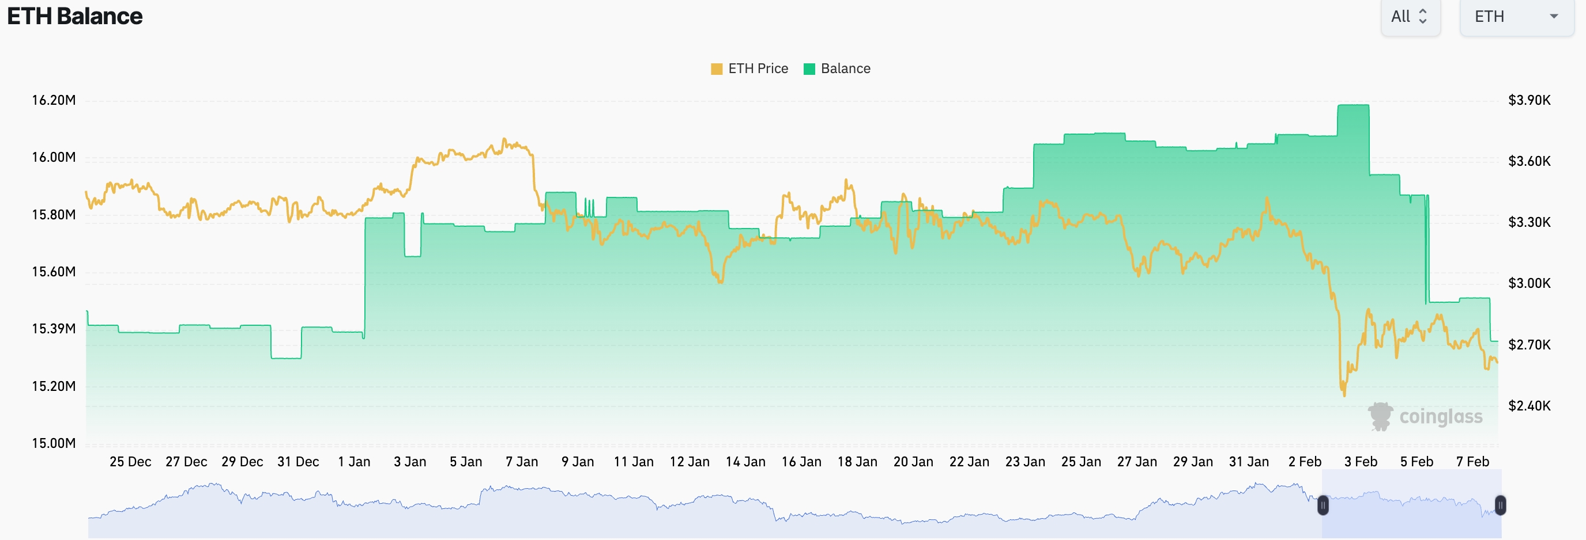Select the left handle of the range navigator
The image size is (1586, 540).
[1324, 505]
